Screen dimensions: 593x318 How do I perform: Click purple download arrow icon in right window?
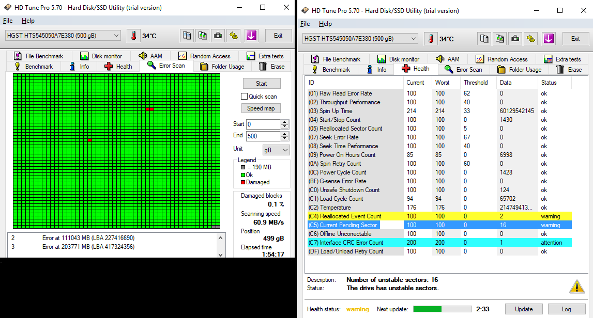tap(549, 39)
